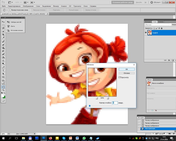Image resolution: width=176 pixels, height=141 pixels.
Task: Select the Rectangular Marquee tool
Action: pyautogui.click(x=3, y=25)
